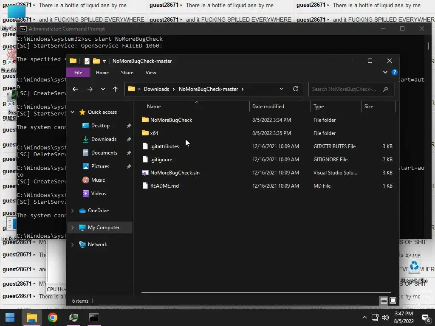Click NoMoreBugCheck-master breadcrumb segment
This screenshot has height=326, width=435.
(208, 89)
